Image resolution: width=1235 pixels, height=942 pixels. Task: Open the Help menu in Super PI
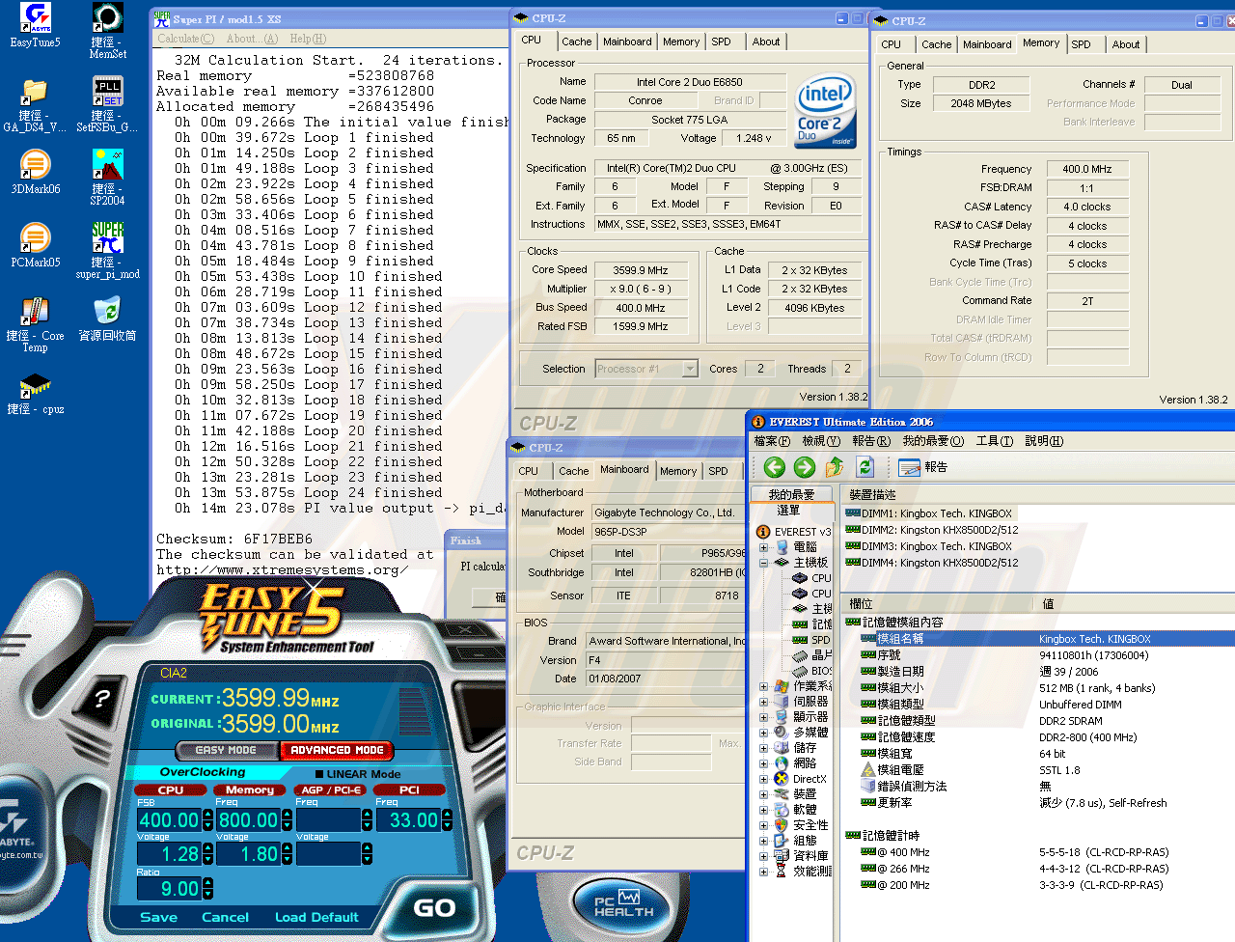pos(308,39)
